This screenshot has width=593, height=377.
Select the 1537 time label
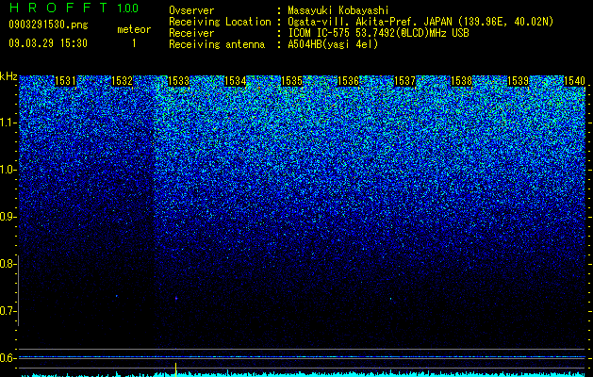click(x=405, y=81)
